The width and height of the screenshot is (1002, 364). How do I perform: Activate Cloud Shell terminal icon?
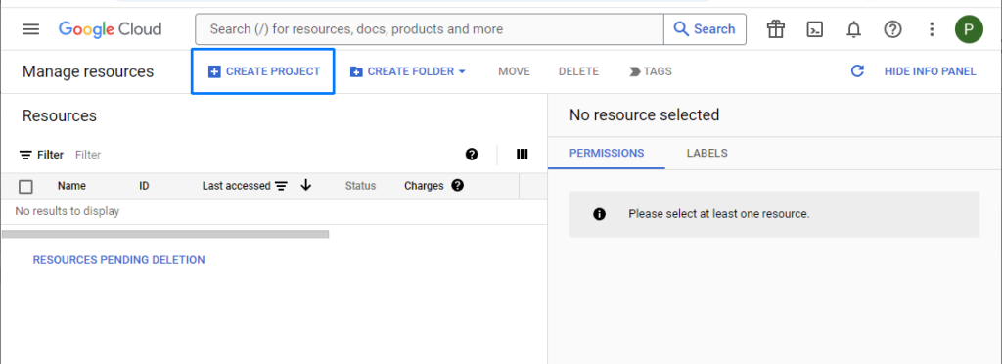(x=815, y=29)
